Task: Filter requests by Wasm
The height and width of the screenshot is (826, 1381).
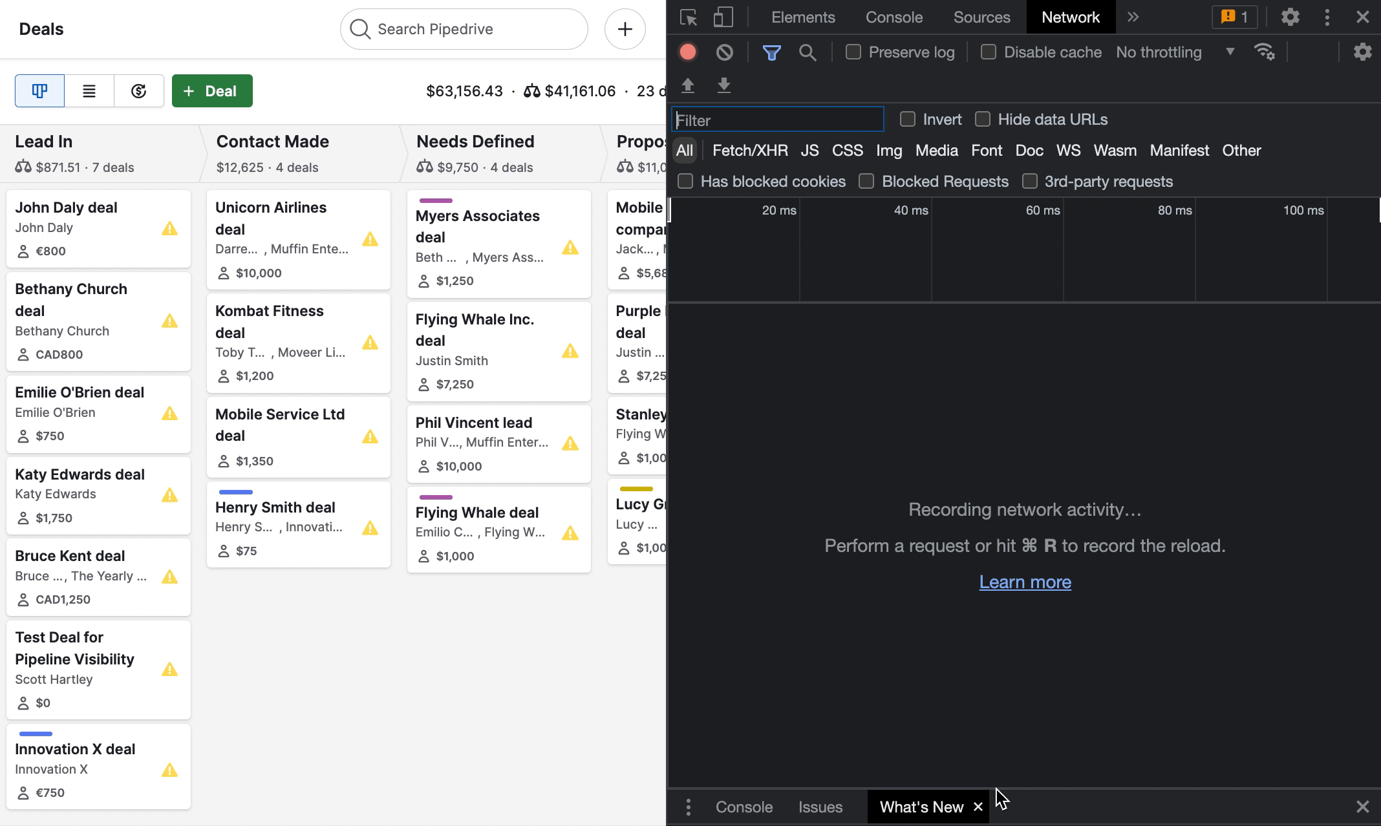Action: (x=1115, y=151)
